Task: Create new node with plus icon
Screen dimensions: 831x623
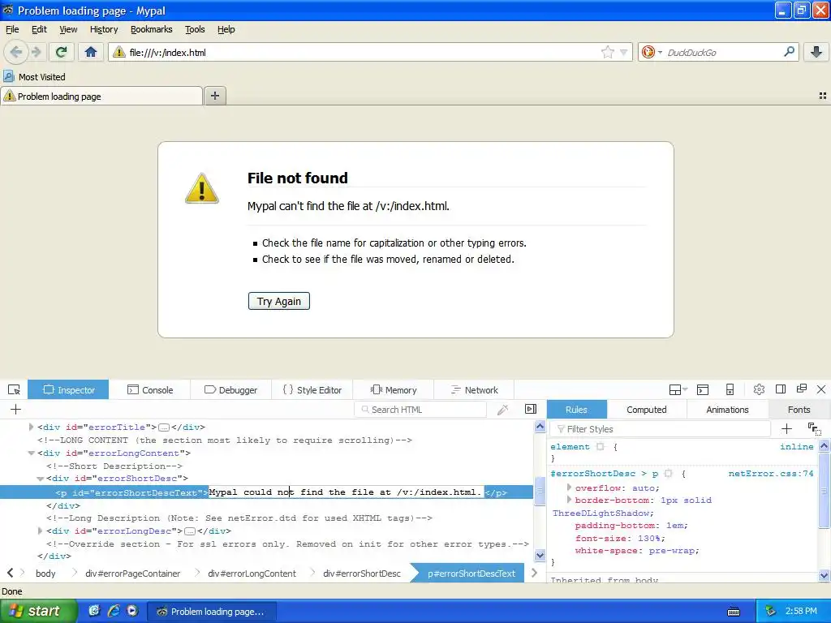Action: pyautogui.click(x=16, y=409)
